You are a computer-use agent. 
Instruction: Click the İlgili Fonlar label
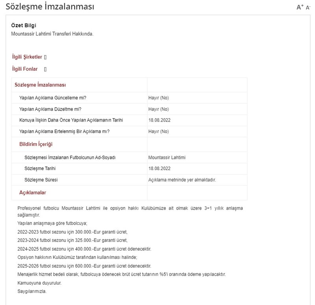25,69
